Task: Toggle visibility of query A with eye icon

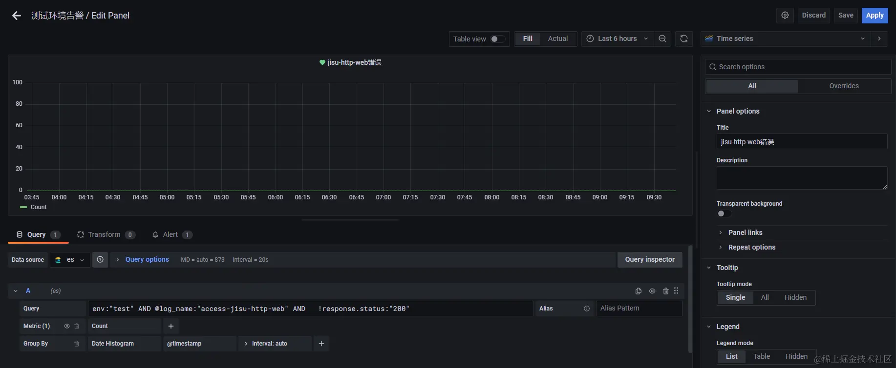Action: [x=652, y=291]
